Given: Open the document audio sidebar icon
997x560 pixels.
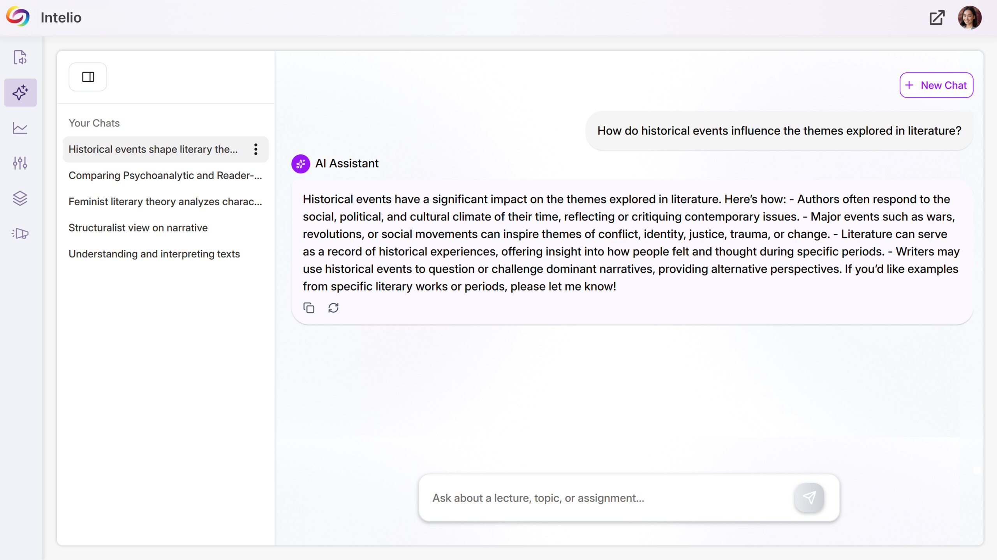Looking at the screenshot, I should pos(20,57).
